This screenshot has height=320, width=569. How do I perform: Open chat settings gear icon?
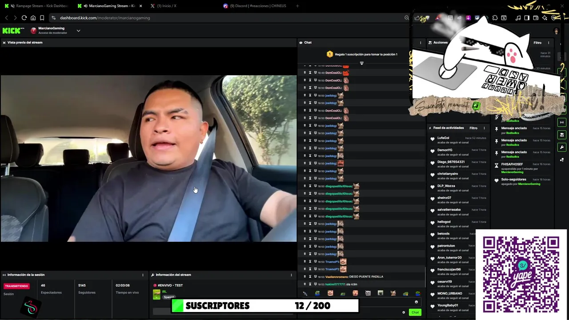404,312
